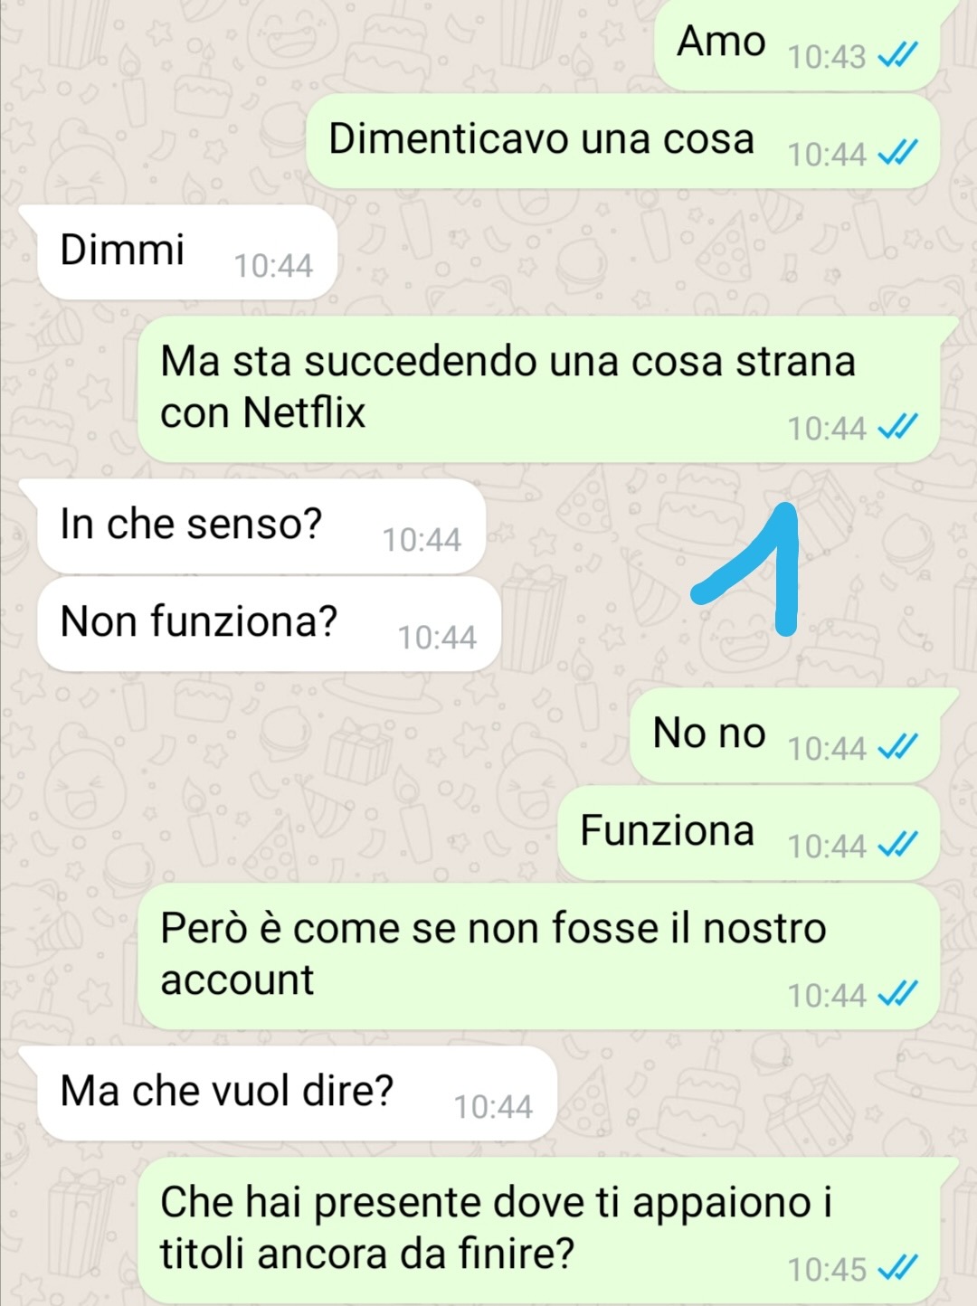Click the blue ticks on the Netflix message

pos(898,427)
